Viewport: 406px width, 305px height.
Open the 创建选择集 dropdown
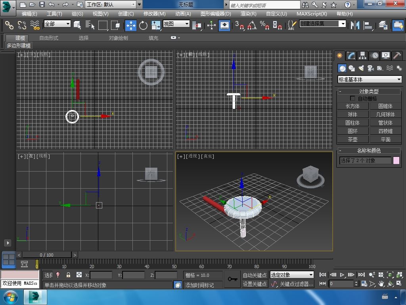click(x=323, y=24)
